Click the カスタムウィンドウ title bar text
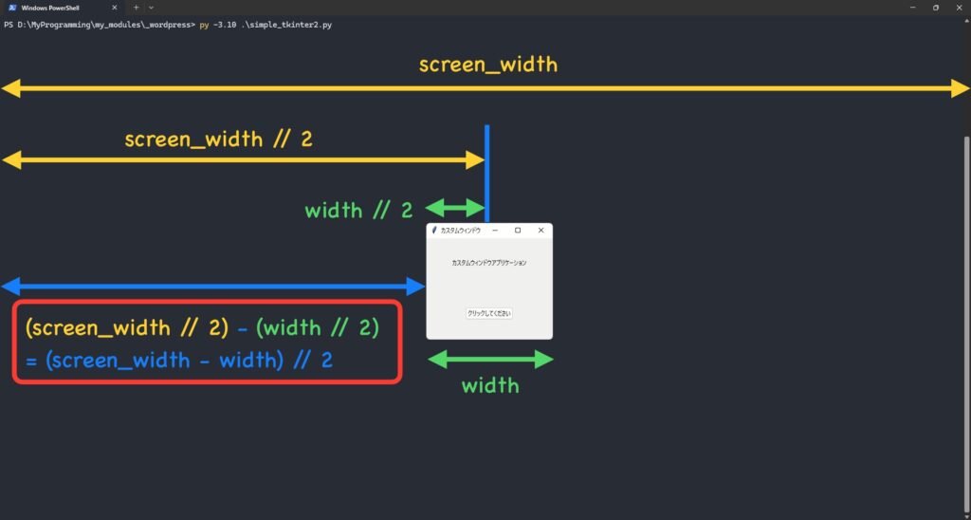This screenshot has height=520, width=971. click(x=461, y=231)
